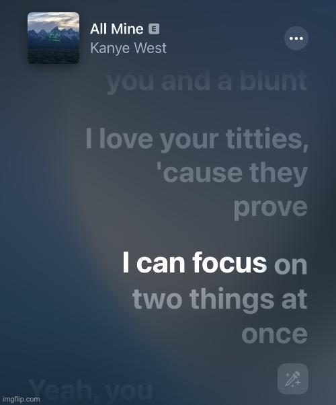Jump to lyric line starting 'I love your'
336x405 pixels.
[x=197, y=172]
